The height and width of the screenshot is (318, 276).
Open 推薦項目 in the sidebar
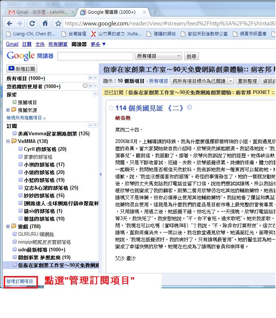click(x=27, y=102)
